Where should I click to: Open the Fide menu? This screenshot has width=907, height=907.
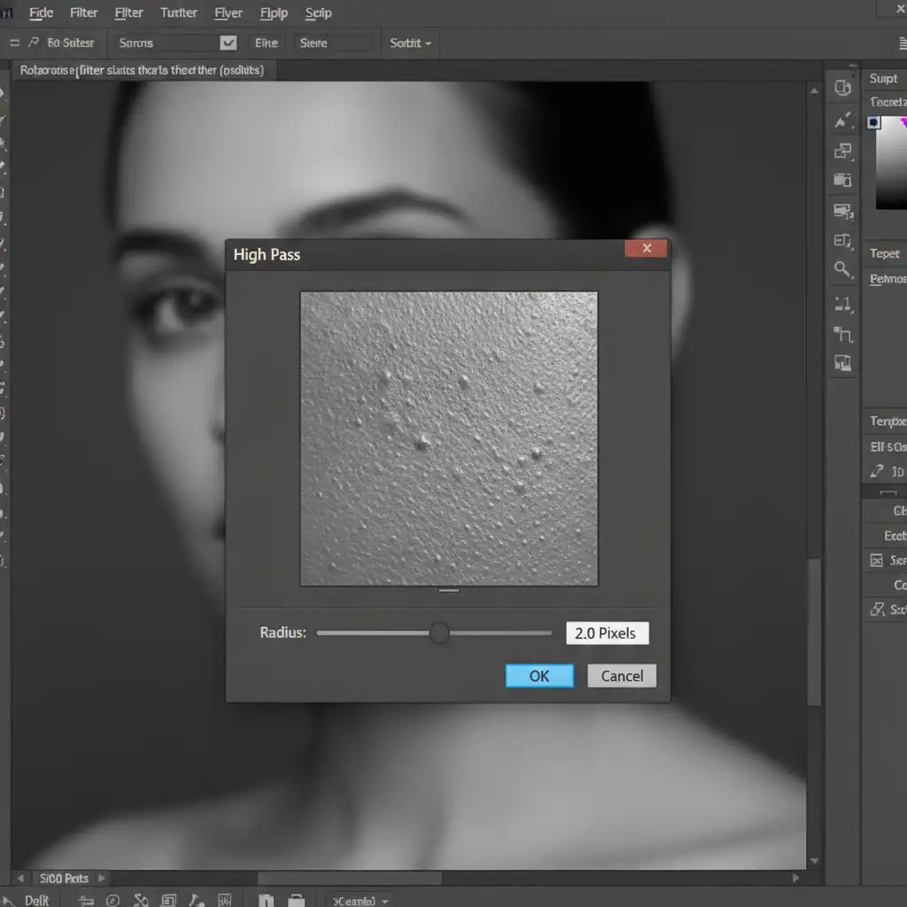[41, 12]
